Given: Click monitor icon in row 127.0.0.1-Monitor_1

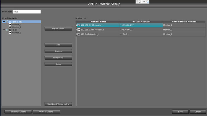Looking at the screenshot, I should point(79,34).
